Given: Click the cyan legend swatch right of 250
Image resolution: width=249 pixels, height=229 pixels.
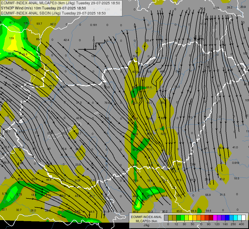Looking at the screenshot, I should (x=235, y=218).
